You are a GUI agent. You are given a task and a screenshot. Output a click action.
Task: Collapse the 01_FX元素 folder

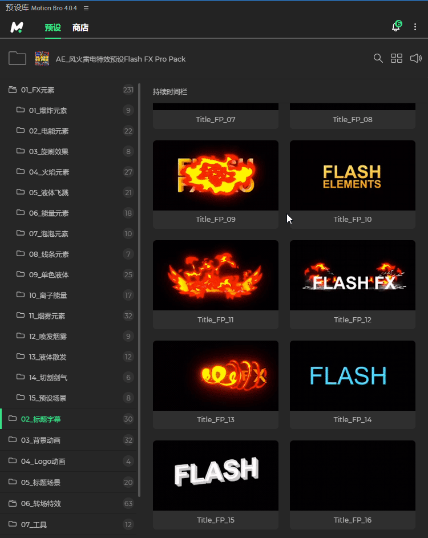[x=68, y=90]
